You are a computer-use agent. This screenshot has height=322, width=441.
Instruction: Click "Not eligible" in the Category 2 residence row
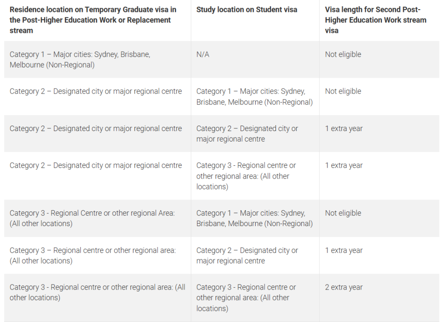[343, 91]
